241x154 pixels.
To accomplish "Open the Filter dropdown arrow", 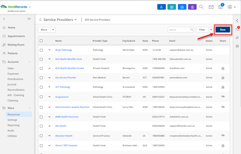I will 211,30.
